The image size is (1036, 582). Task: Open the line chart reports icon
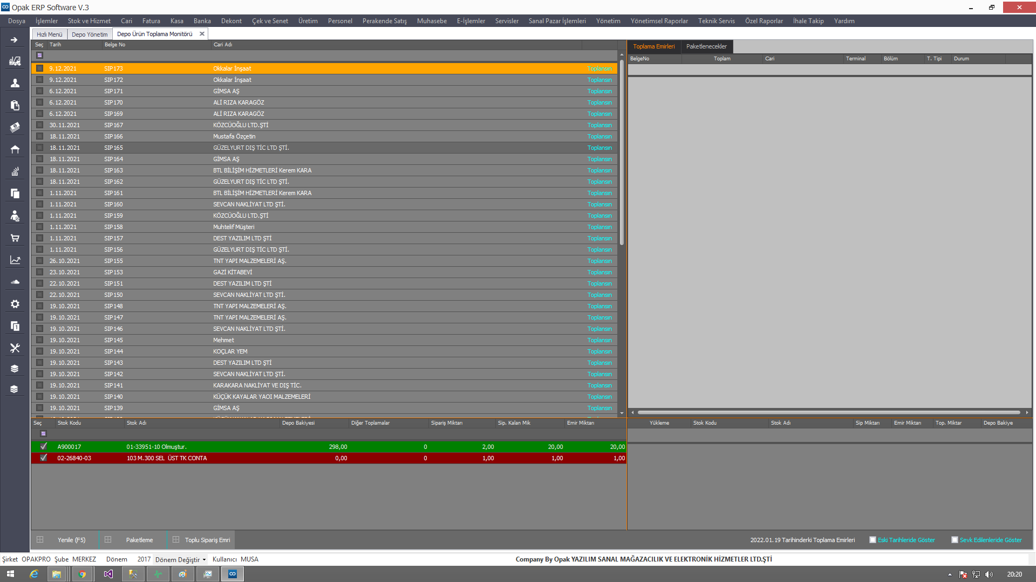point(15,260)
